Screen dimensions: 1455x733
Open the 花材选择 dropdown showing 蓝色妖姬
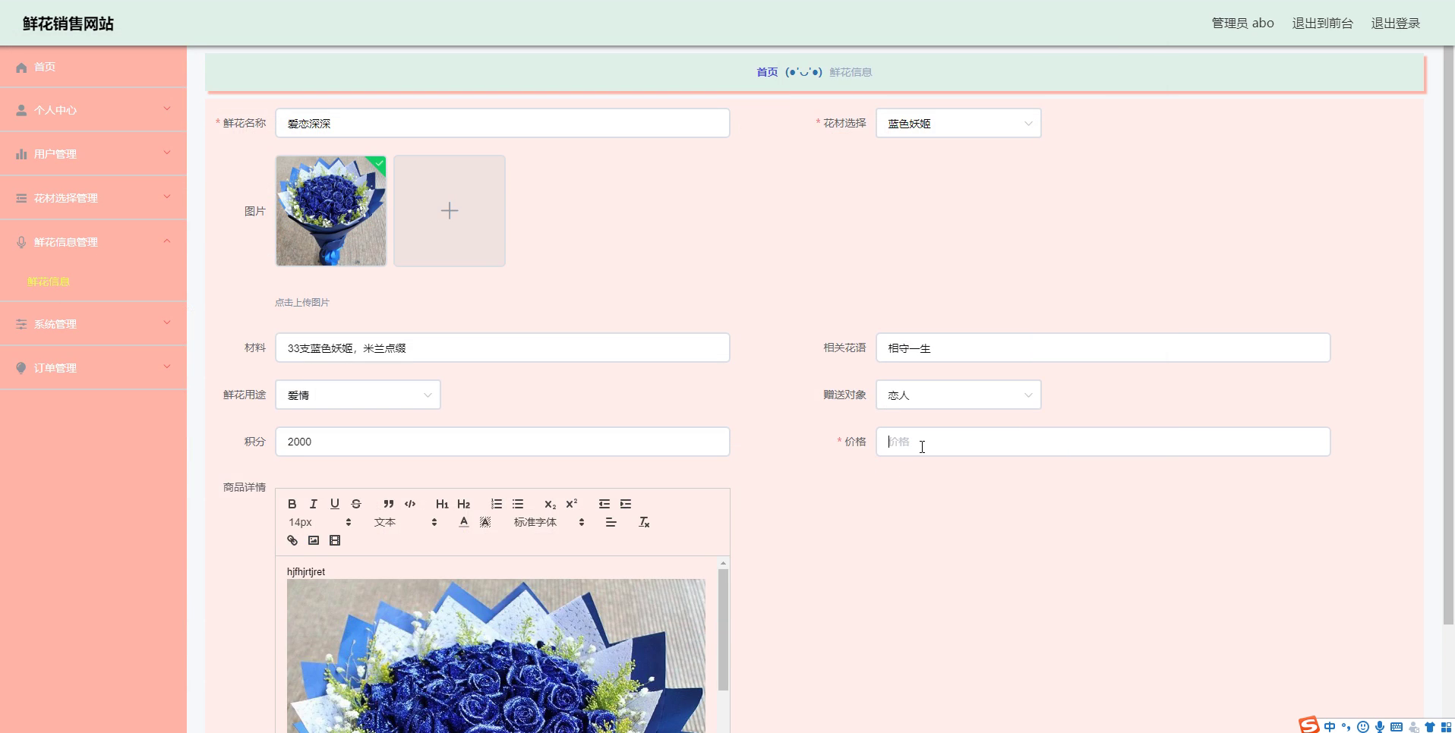pyautogui.click(x=958, y=123)
